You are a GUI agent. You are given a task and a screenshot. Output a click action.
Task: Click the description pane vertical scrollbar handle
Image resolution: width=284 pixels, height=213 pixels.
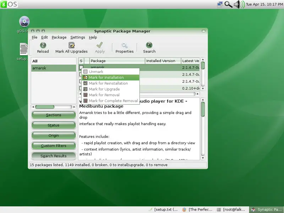pos(203,109)
